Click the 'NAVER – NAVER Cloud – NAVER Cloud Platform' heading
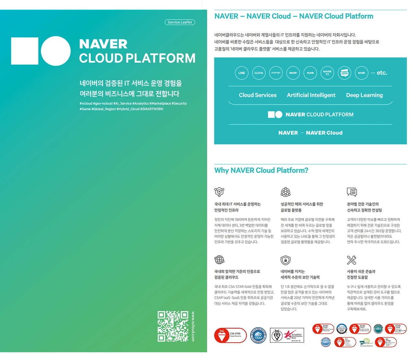The width and height of the screenshot is (415, 357). pyautogui.click(x=294, y=16)
